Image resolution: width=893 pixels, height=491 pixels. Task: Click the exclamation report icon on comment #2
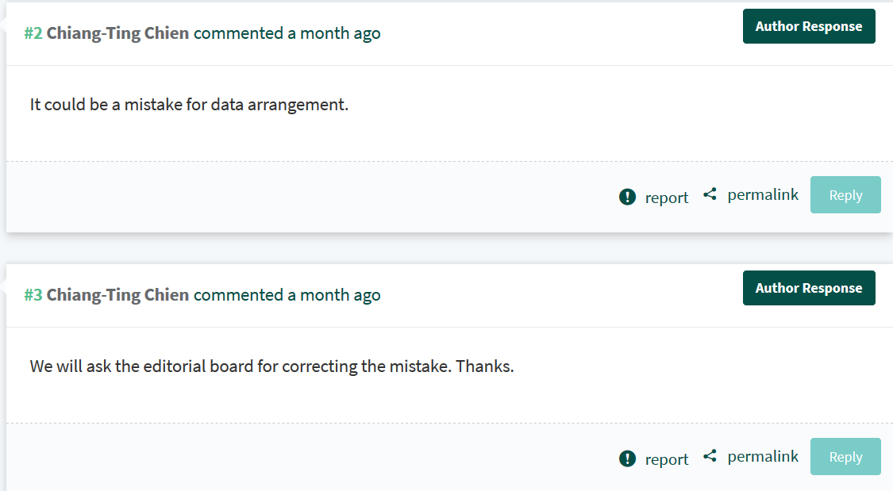pyautogui.click(x=627, y=197)
